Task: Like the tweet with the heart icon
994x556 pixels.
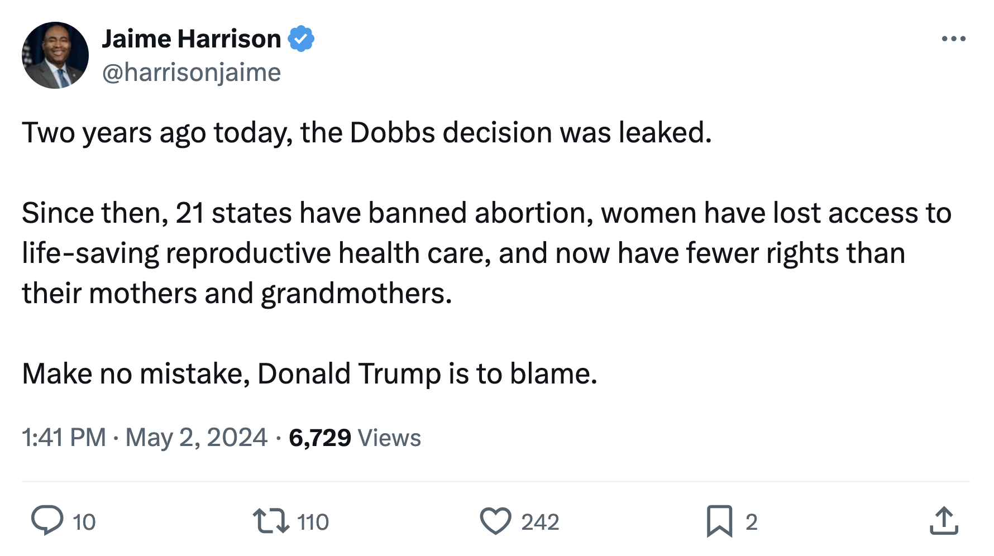Action: (x=495, y=521)
